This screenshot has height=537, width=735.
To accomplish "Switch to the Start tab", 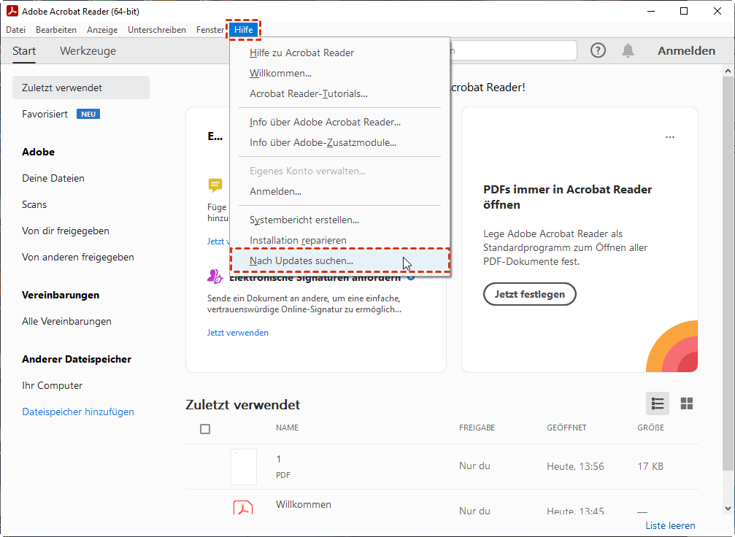I will click(x=24, y=50).
